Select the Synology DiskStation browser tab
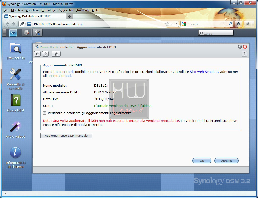 click(34, 16)
